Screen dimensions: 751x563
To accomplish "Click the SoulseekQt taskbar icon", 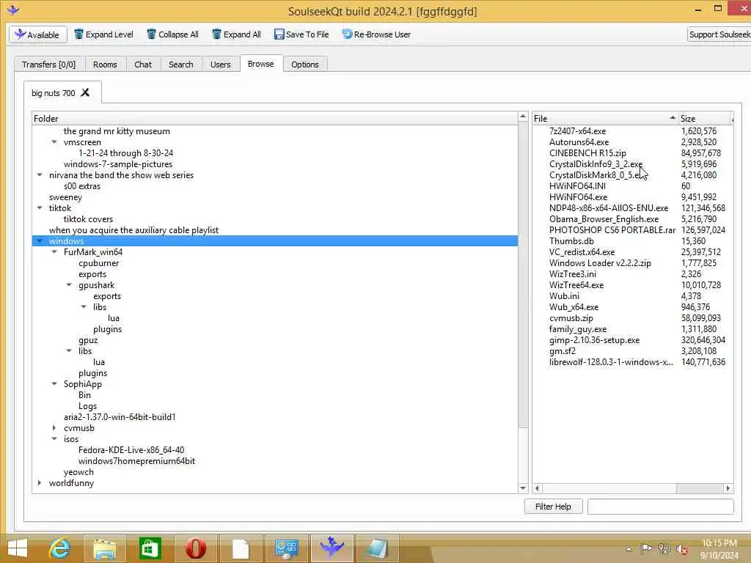I will point(331,548).
